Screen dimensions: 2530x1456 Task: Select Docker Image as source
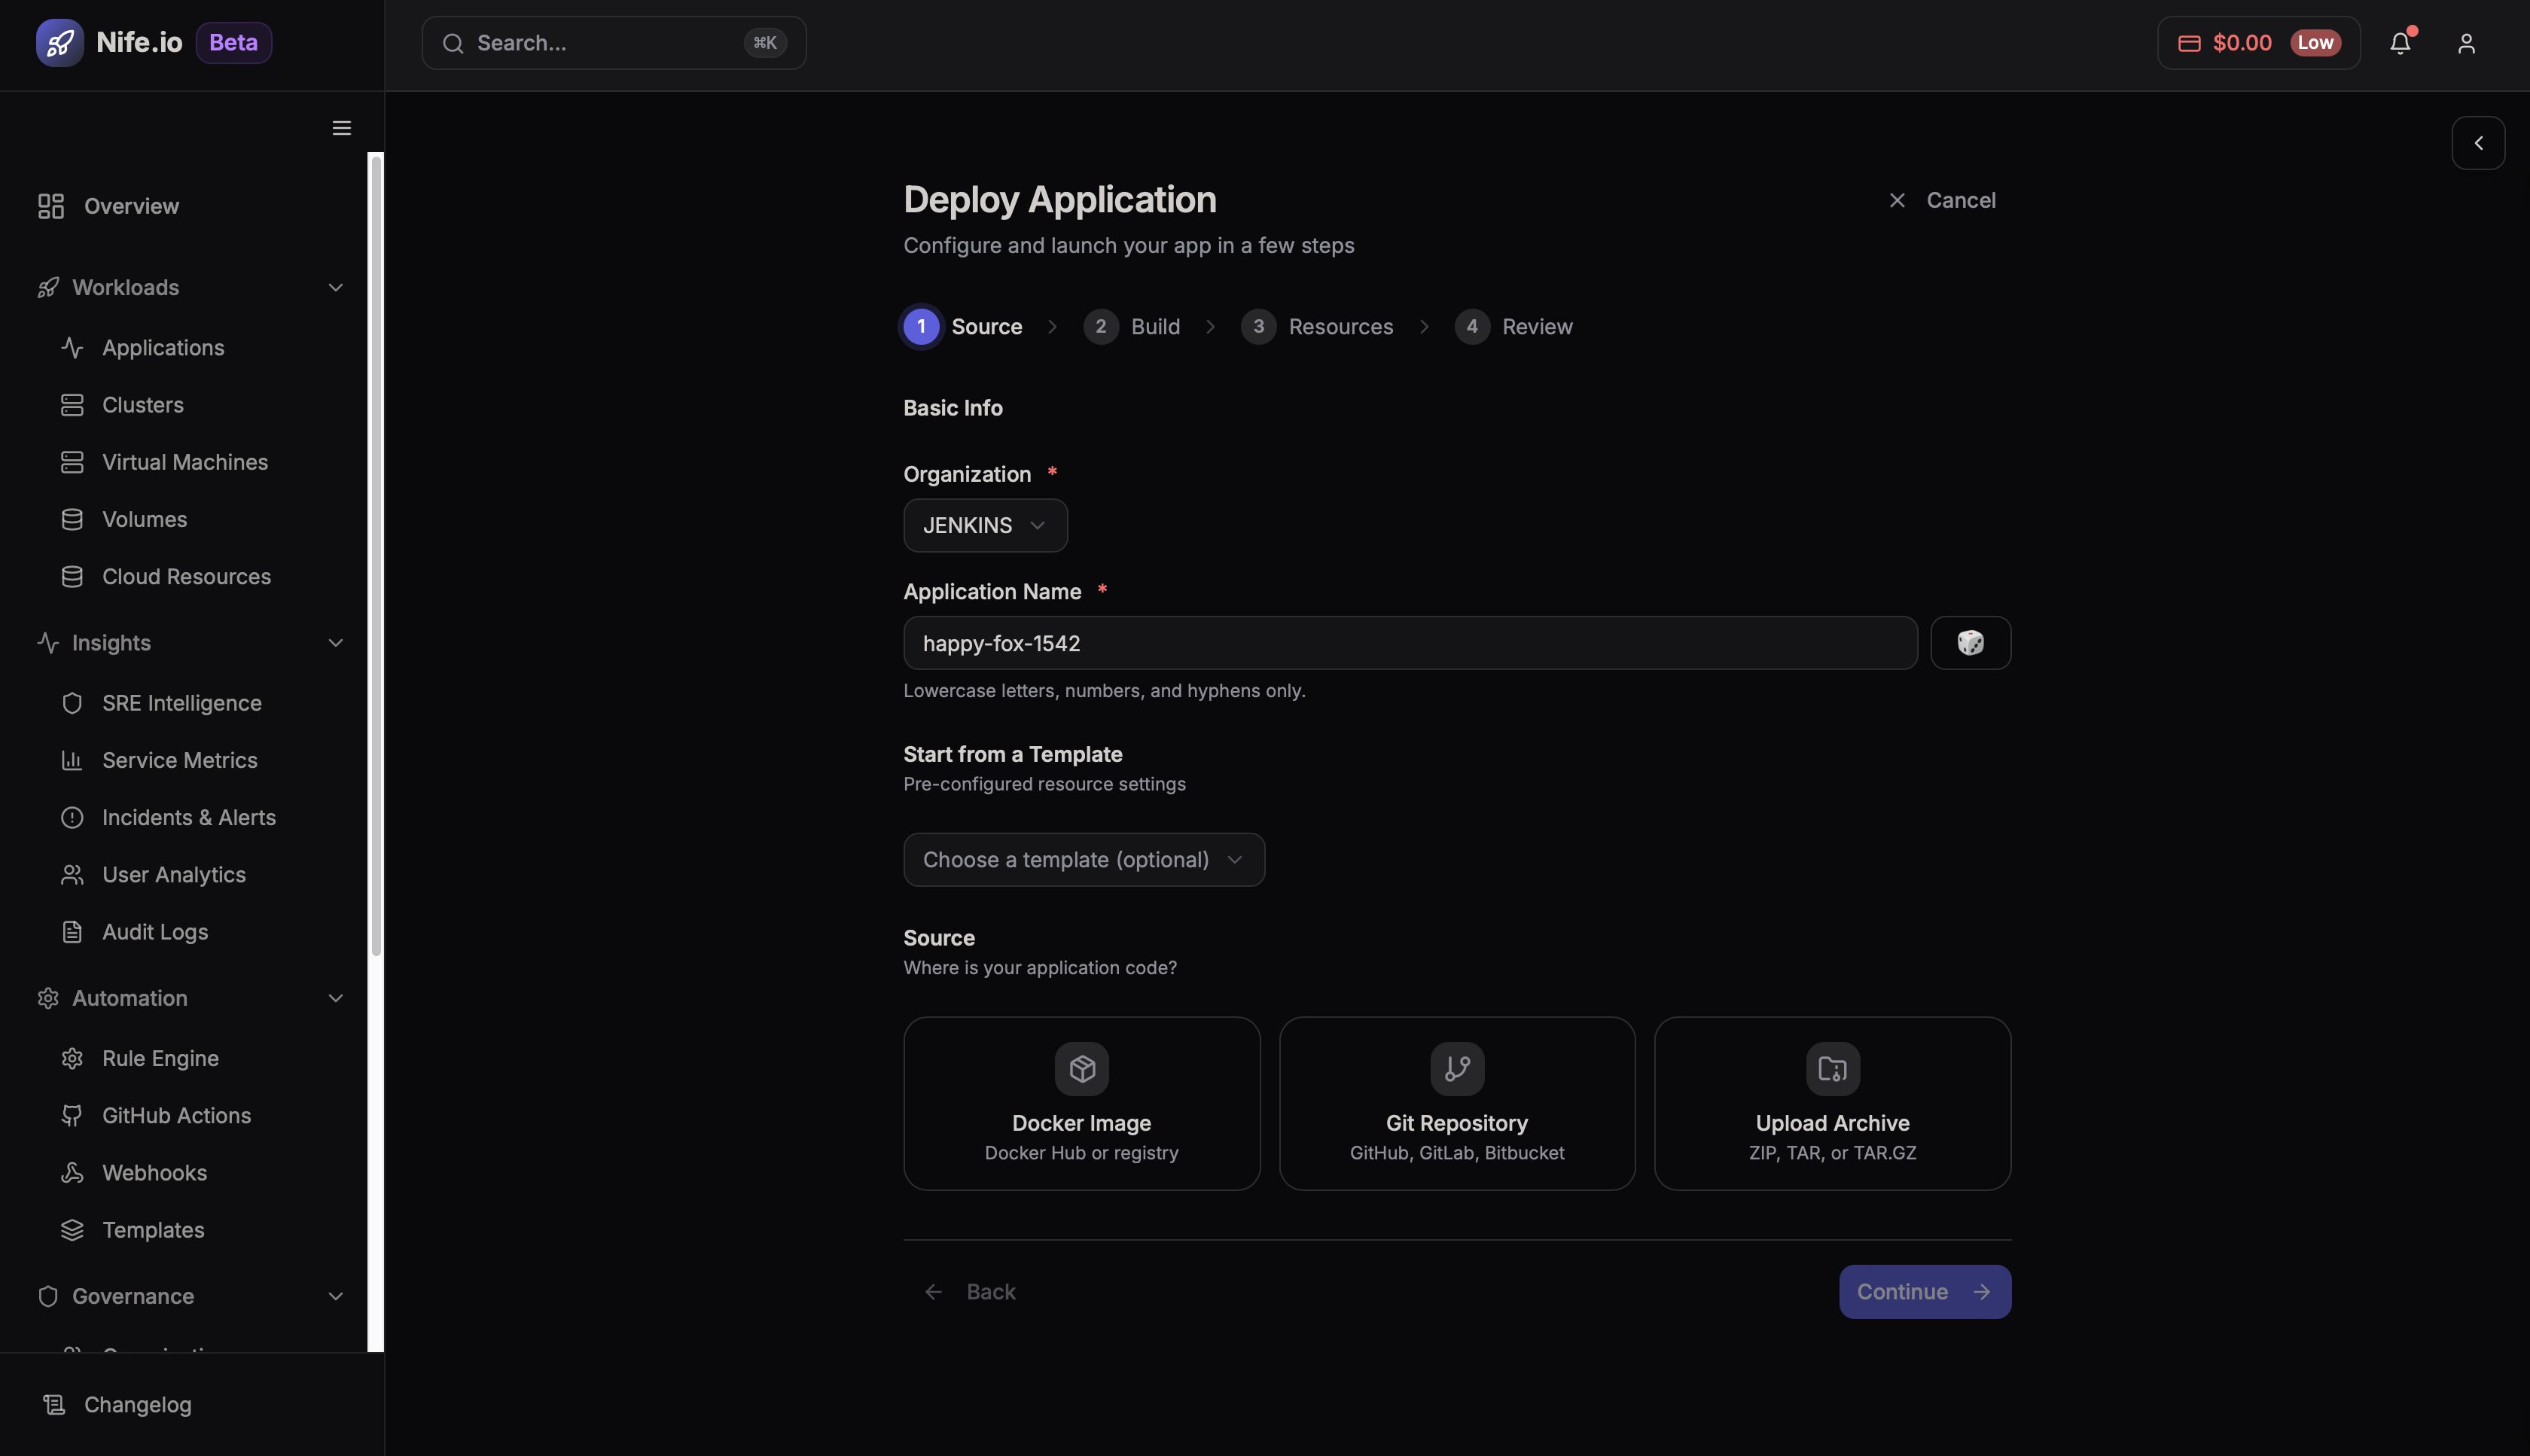pos(1081,1103)
